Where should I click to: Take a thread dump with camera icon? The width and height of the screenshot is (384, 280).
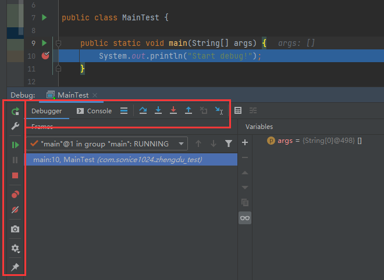tap(15, 229)
